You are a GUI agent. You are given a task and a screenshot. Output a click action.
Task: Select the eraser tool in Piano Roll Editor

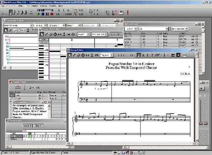tap(51, 34)
